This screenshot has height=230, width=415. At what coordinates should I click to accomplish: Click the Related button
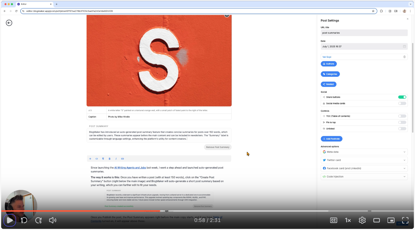328,84
